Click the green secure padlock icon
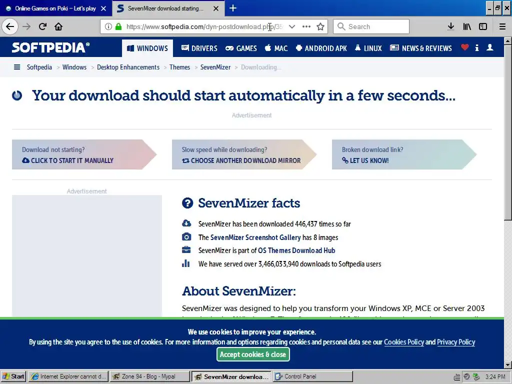Screen dimensions: 512x384 tap(118, 26)
